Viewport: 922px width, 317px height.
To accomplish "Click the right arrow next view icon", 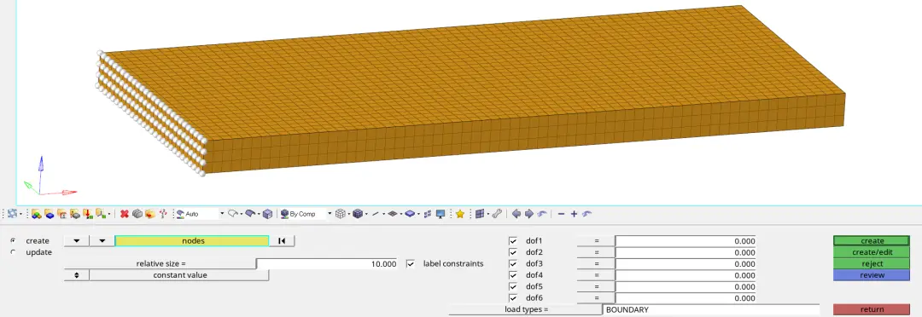I will click(528, 214).
